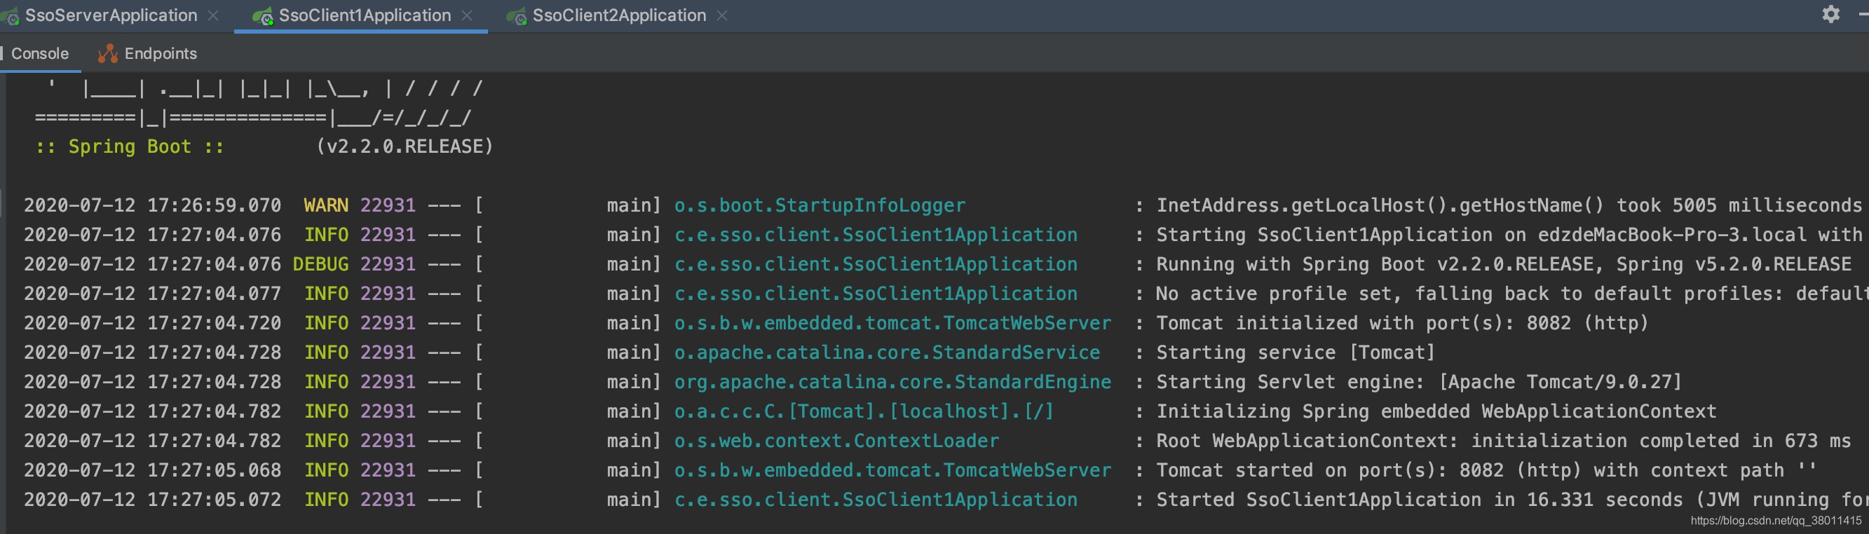Open the SsoClient2Application run tab
Viewport: 1869px width, 534px height.
pos(619,15)
